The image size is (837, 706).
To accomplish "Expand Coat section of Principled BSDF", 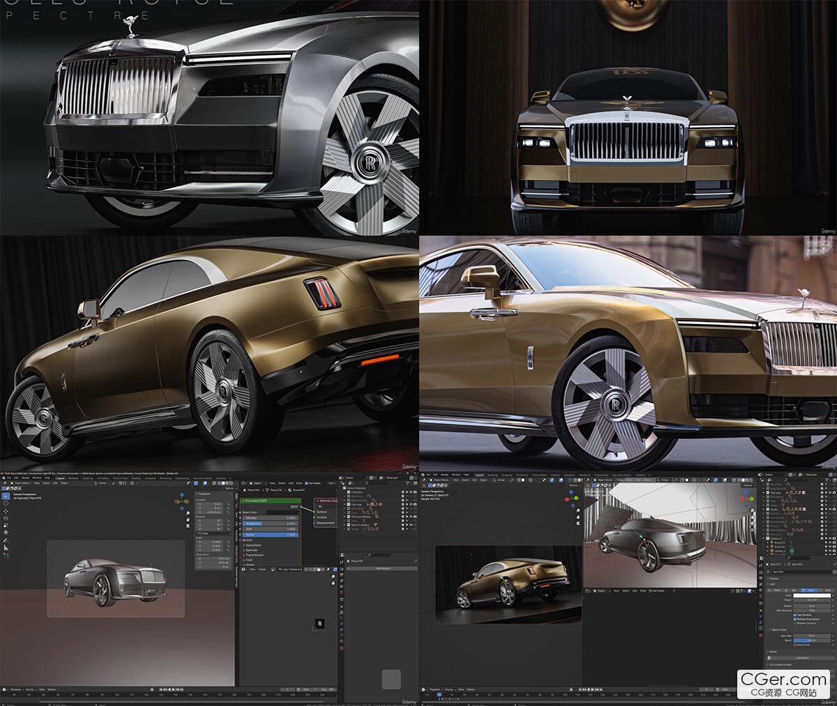I will [x=248, y=560].
